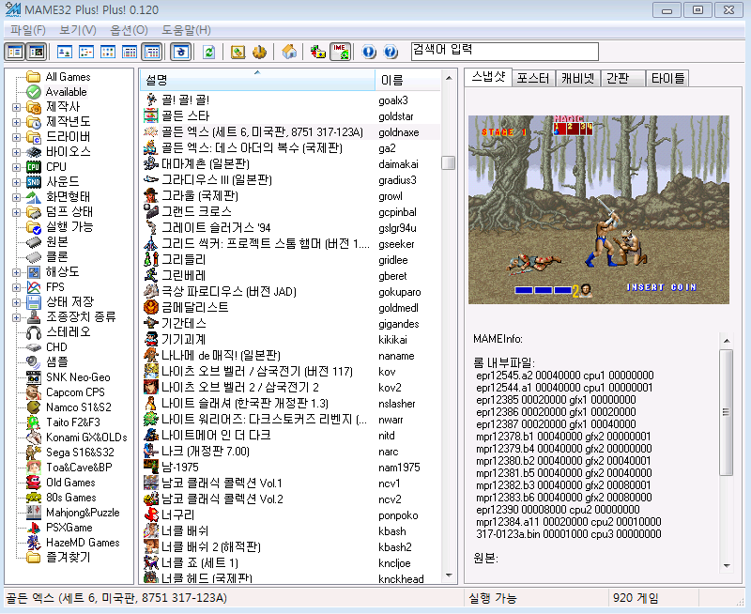Switch to grouped details view
The height and width of the screenshot is (614, 751).
click(152, 52)
